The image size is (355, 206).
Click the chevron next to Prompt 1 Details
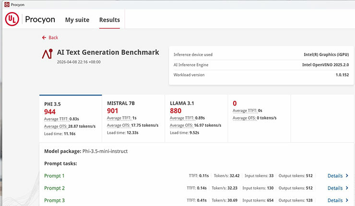click(347, 176)
